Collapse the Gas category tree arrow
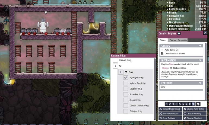This screenshot has width=209, height=125. [x=126, y=72]
